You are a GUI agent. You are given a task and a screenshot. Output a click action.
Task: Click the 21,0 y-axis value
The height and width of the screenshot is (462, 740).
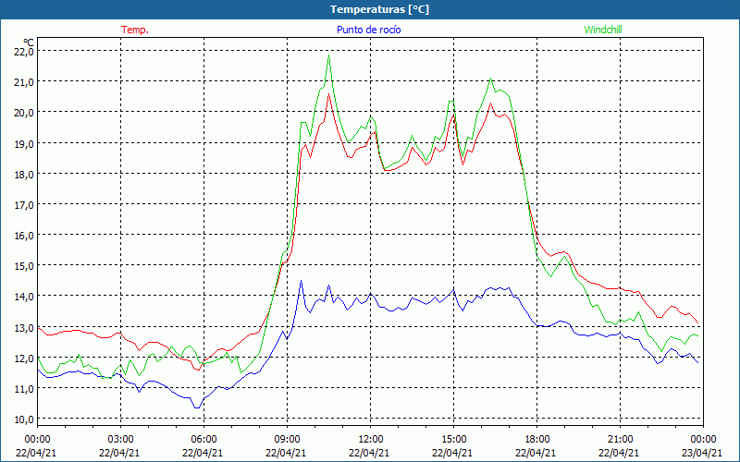click(24, 81)
